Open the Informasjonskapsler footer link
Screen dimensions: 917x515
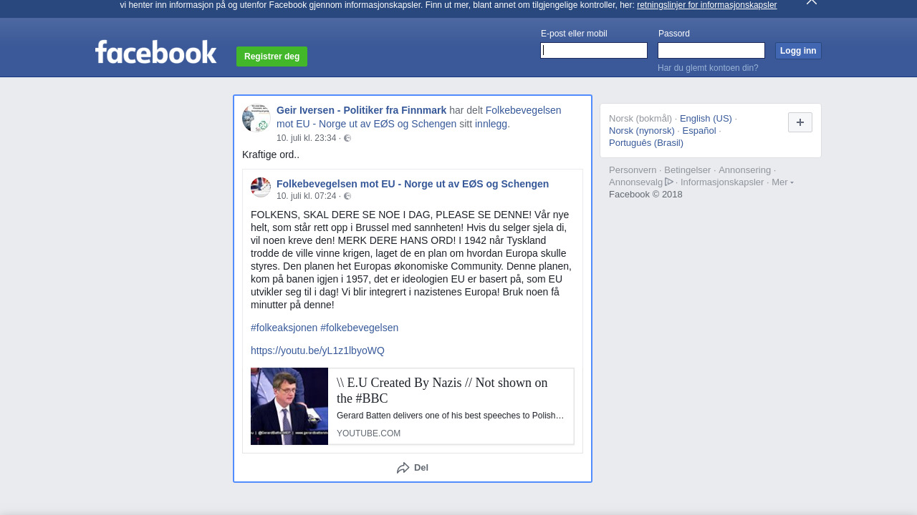coord(722,182)
